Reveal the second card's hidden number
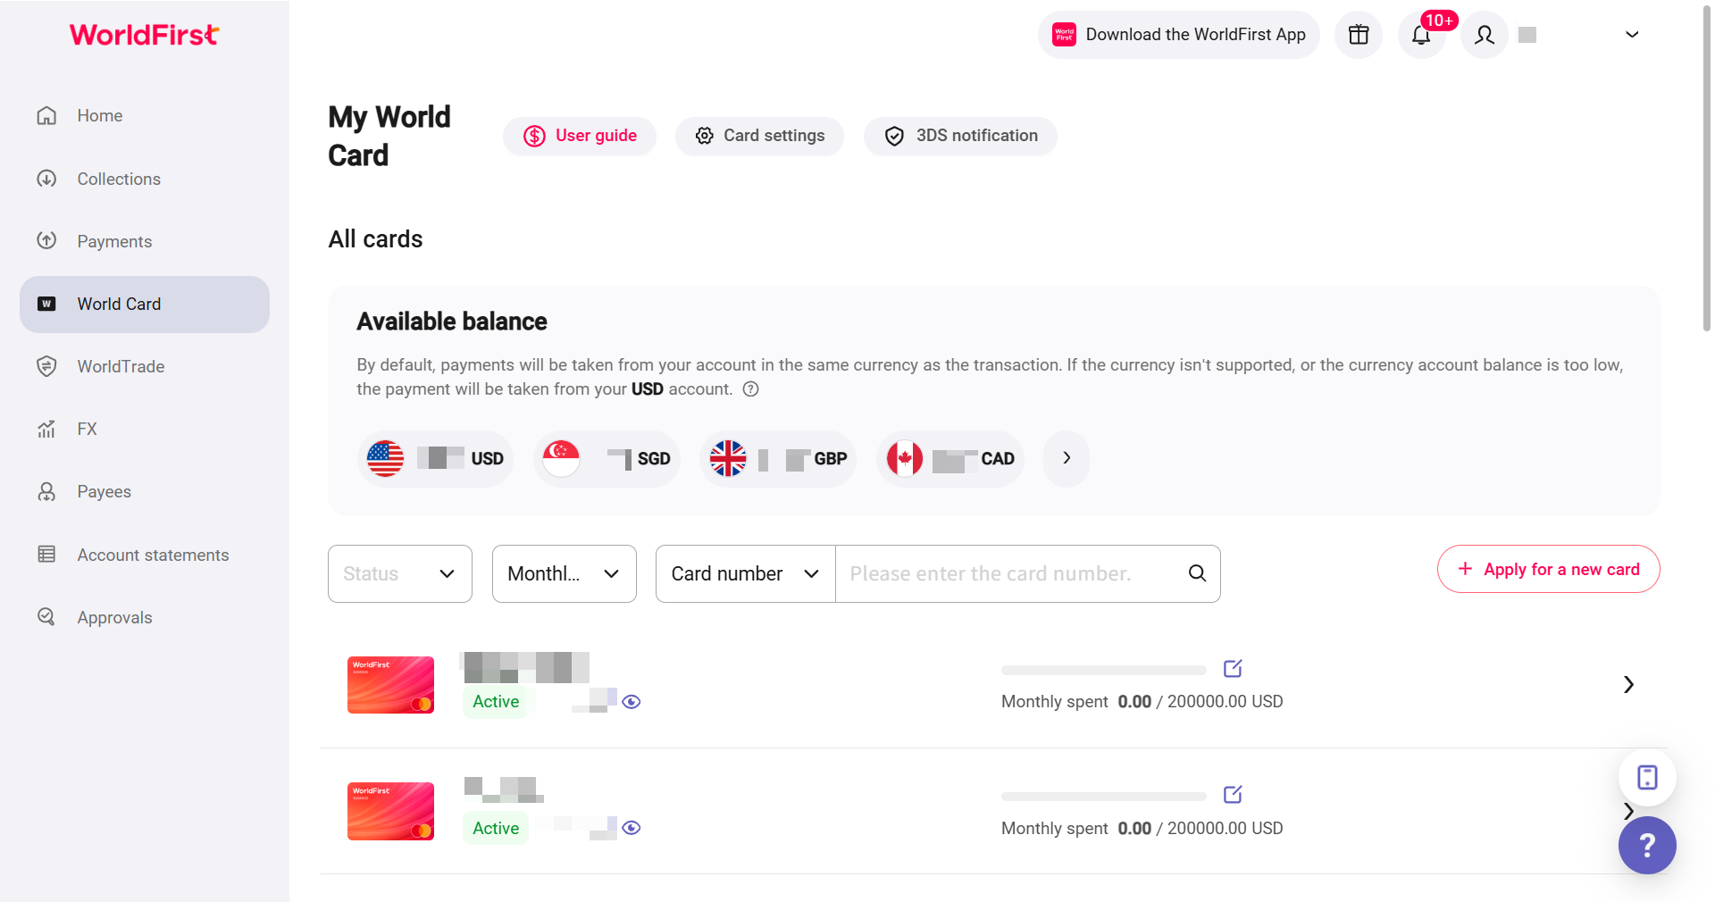This screenshot has height=902, width=1715. (x=632, y=828)
